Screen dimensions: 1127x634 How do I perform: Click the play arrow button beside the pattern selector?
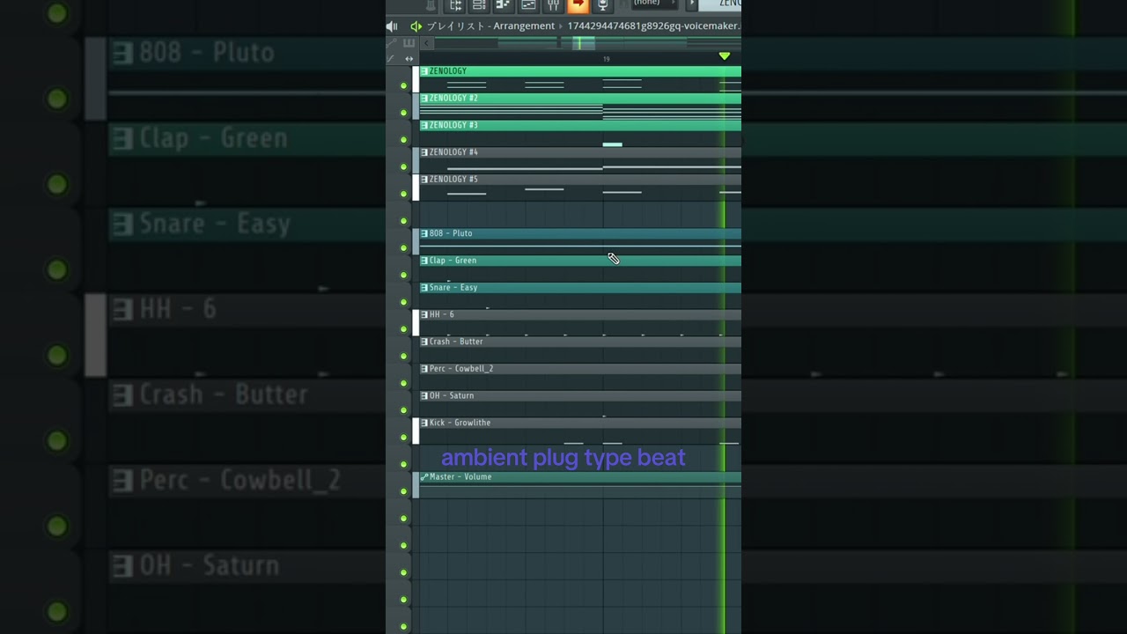691,5
